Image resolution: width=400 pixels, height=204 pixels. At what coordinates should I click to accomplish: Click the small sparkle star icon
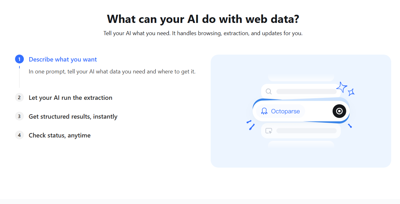point(351,92)
